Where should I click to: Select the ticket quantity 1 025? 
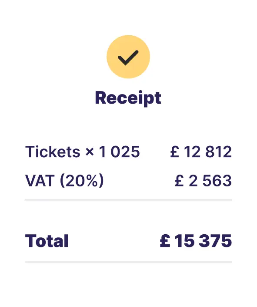tap(119, 152)
